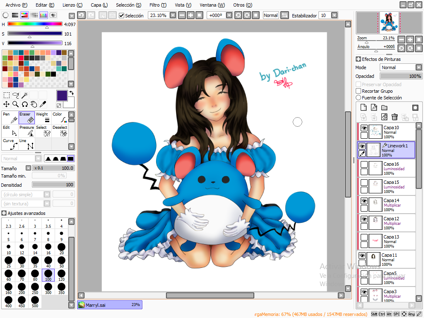Pick the Curve tool
The image size is (424, 318).
pyautogui.click(x=10, y=144)
